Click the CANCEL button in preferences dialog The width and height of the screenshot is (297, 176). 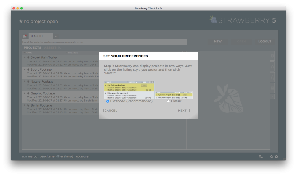click(x=111, y=110)
